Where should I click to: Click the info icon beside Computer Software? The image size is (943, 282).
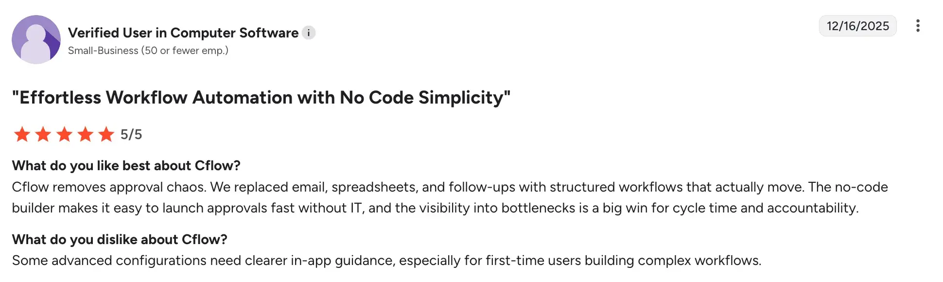309,33
